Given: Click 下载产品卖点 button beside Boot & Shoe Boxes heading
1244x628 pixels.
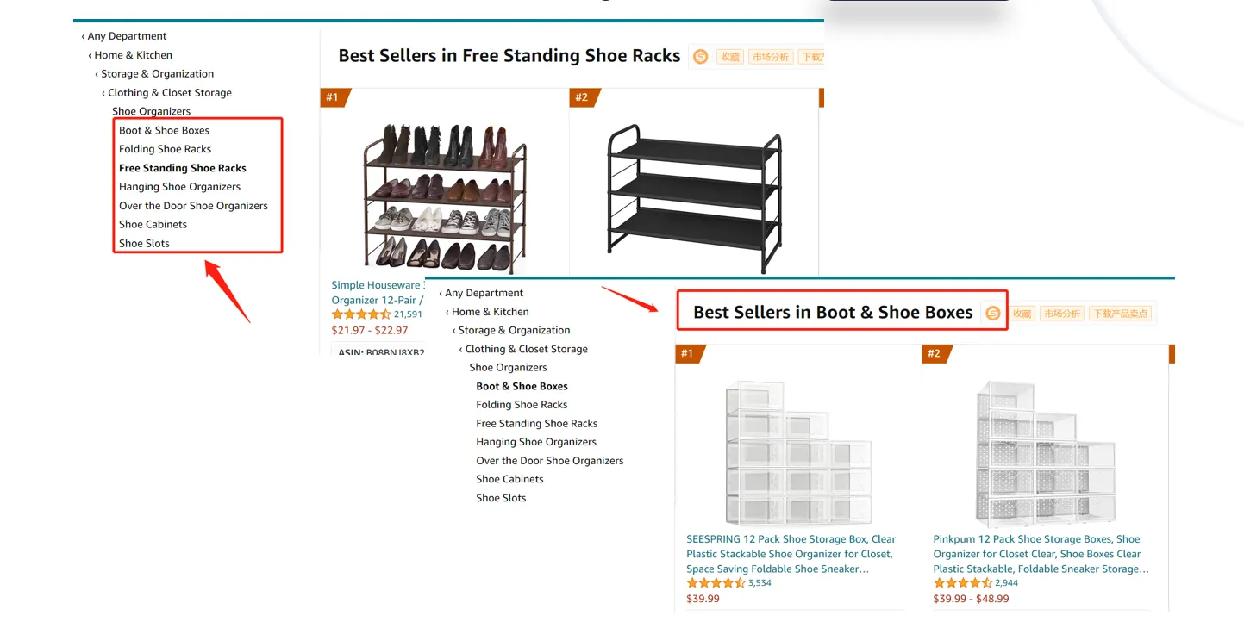Looking at the screenshot, I should coord(1120,314).
